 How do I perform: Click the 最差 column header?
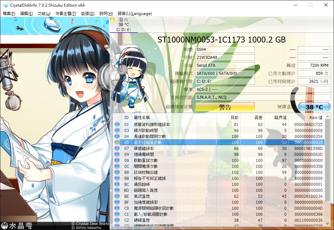(252, 117)
